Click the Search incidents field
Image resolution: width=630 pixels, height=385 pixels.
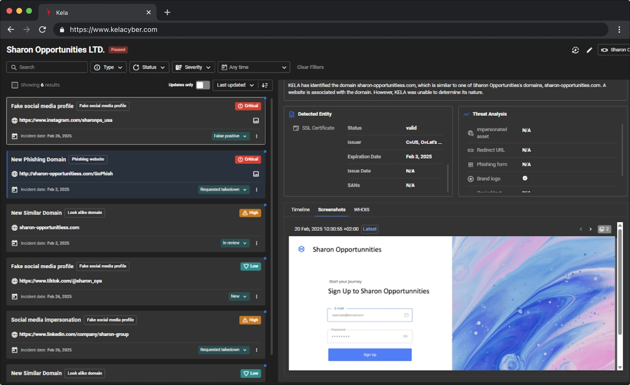pyautogui.click(x=47, y=67)
